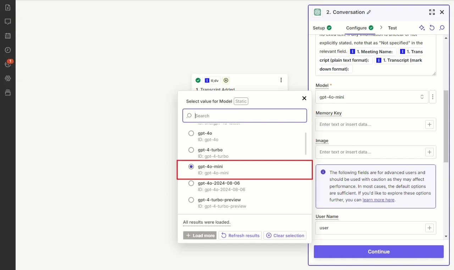
Task: Open the Model dropdown showing gpt-4o-mini
Action: 372,97
